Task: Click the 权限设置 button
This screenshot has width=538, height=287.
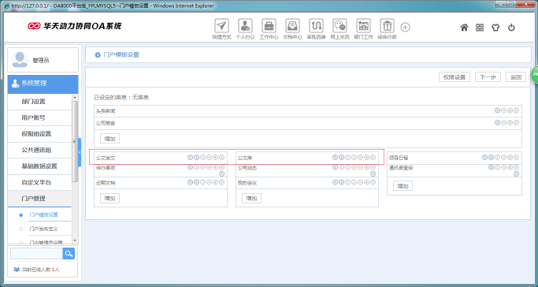Action: (x=455, y=77)
